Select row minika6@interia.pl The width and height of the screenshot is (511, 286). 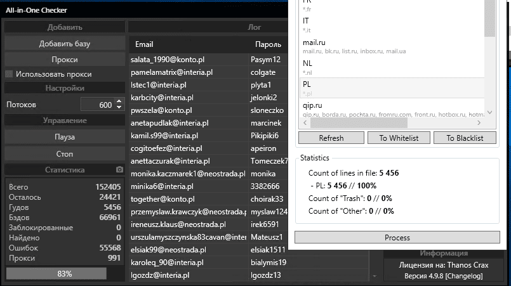point(209,186)
